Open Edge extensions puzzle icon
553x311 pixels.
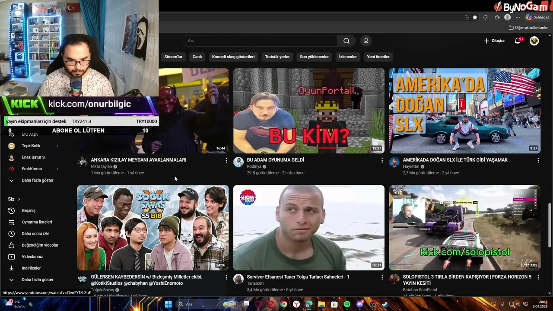coord(486,17)
